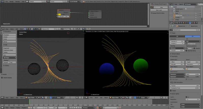Select texture node tree type icon
This screenshot has width=203, height=109.
click(29, 29)
